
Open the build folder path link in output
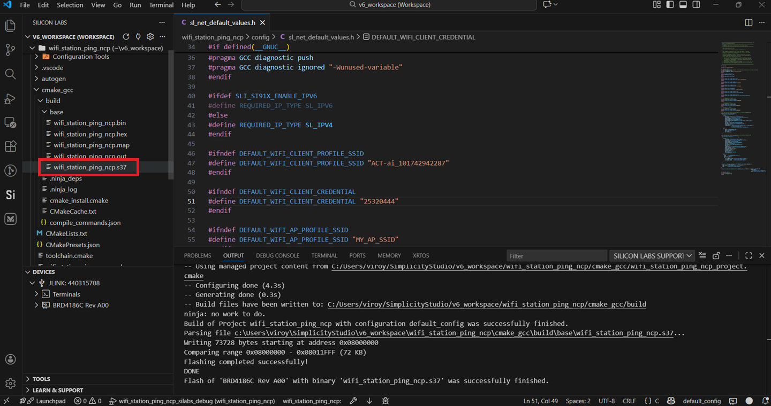487,304
